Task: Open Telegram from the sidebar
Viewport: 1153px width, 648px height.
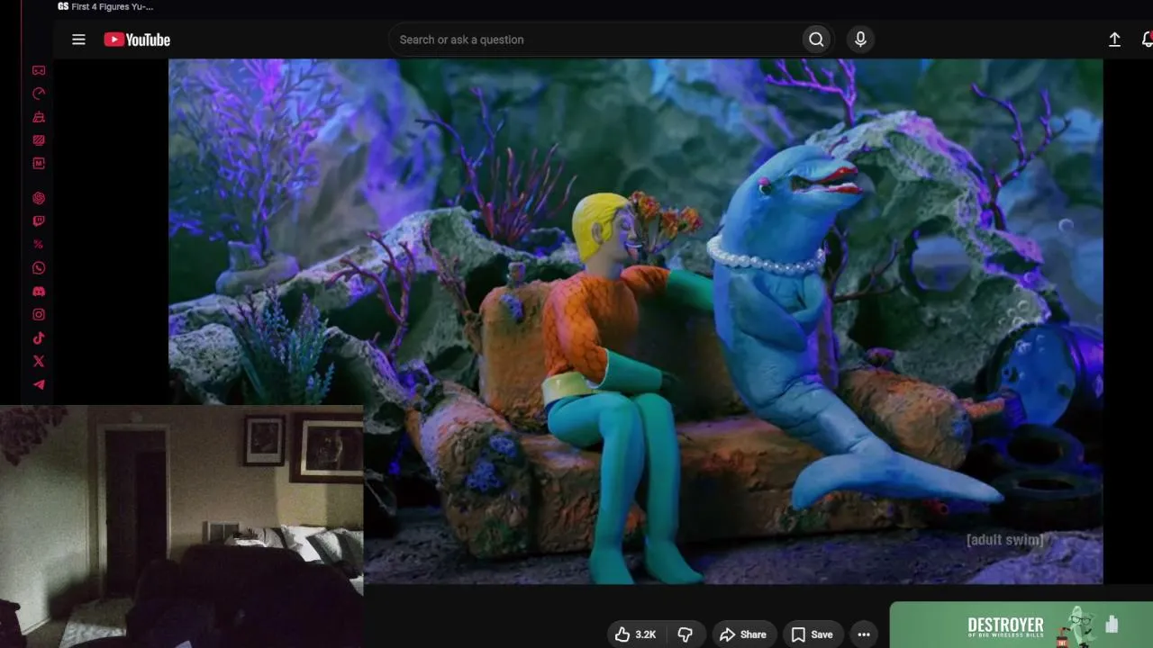Action: coord(39,385)
